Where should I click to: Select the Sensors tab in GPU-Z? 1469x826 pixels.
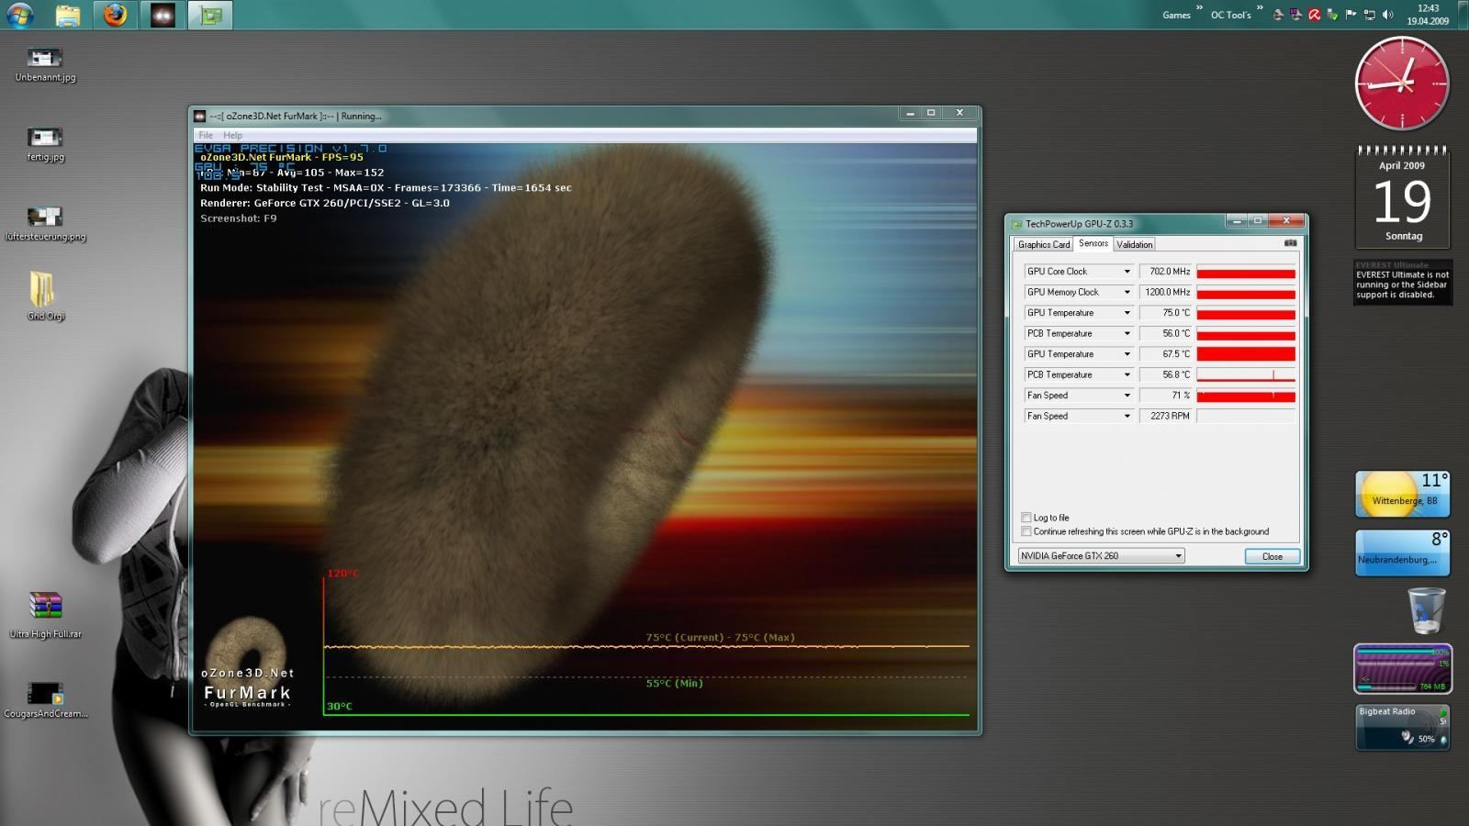1093,243
